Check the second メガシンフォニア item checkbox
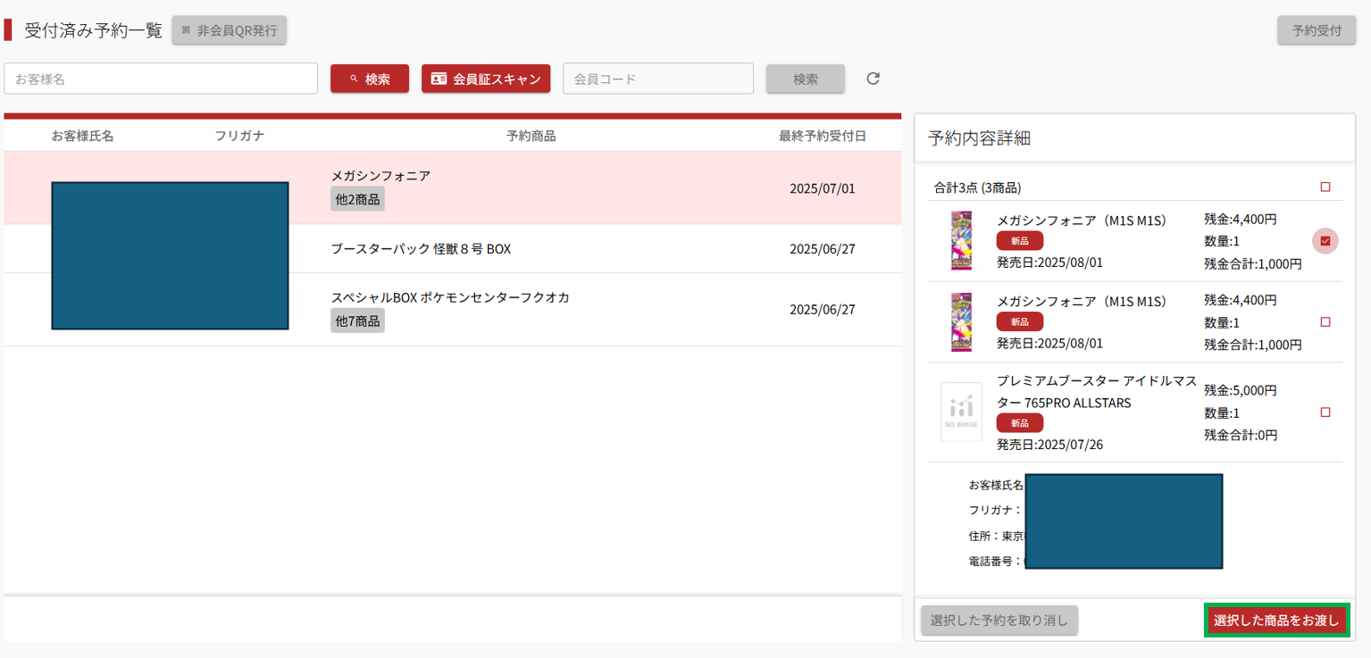 [x=1325, y=322]
